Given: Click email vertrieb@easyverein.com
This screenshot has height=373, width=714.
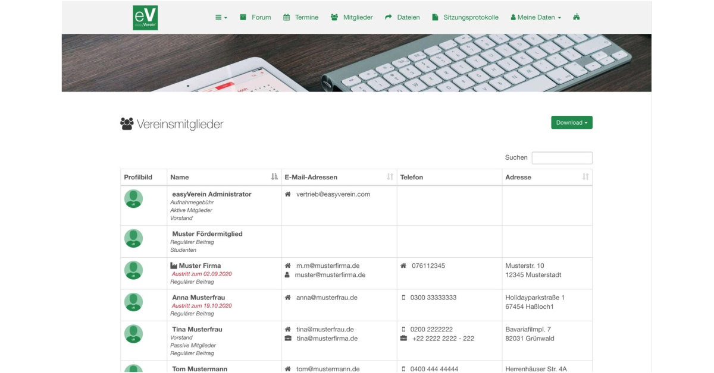Looking at the screenshot, I should pyautogui.click(x=333, y=194).
